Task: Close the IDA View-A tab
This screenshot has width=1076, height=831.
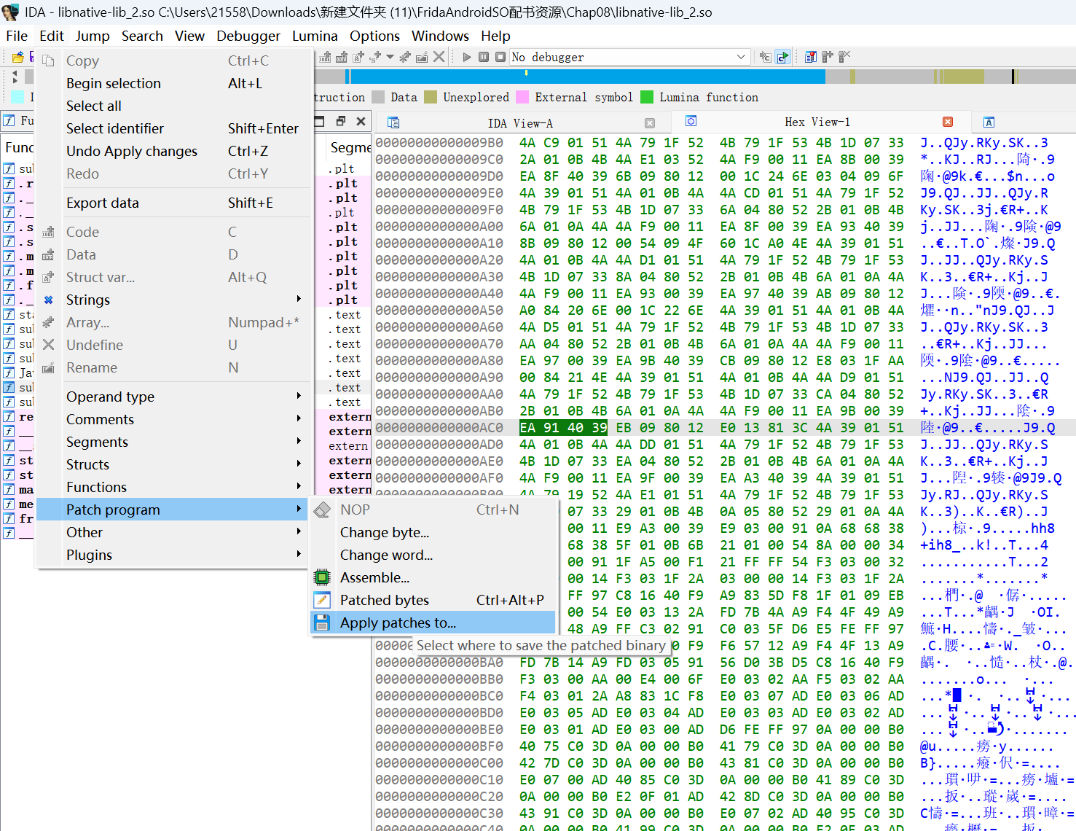Action: pos(650,123)
